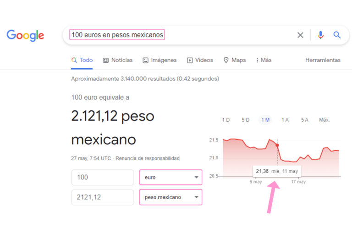Screen dimensions: 352x234
Task: Open Herramientas search tools
Action: (x=323, y=60)
